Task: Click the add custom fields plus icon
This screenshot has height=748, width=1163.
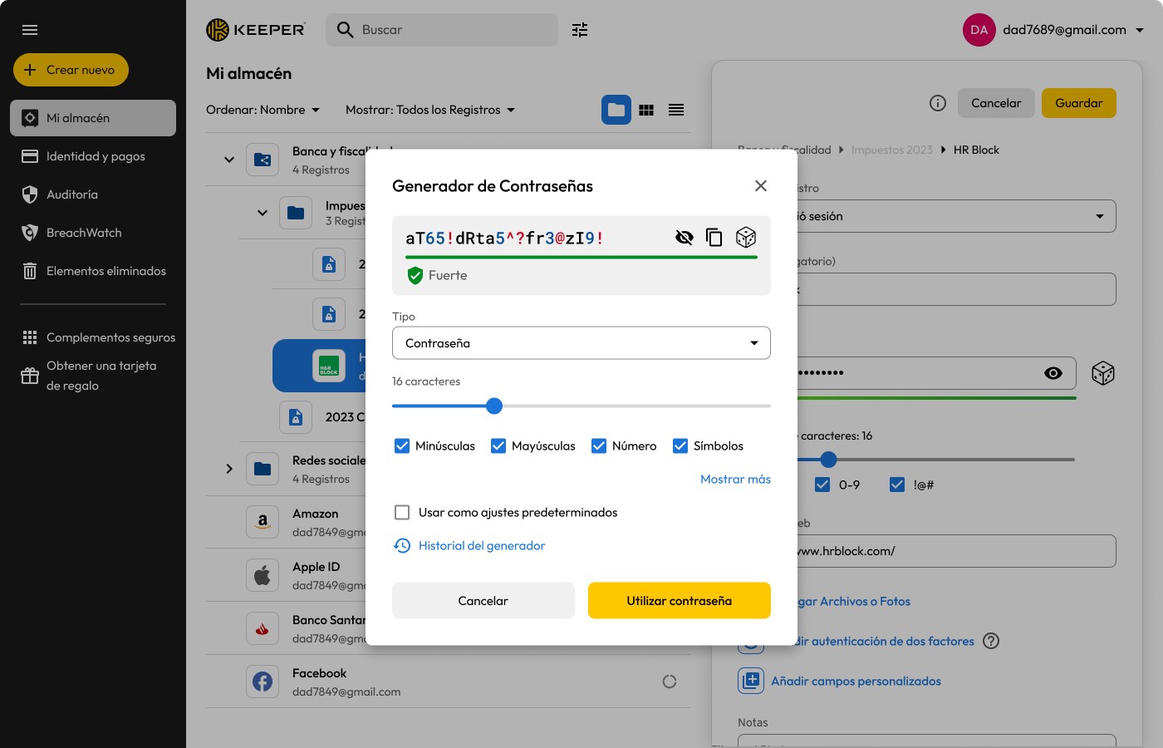Action: (751, 681)
